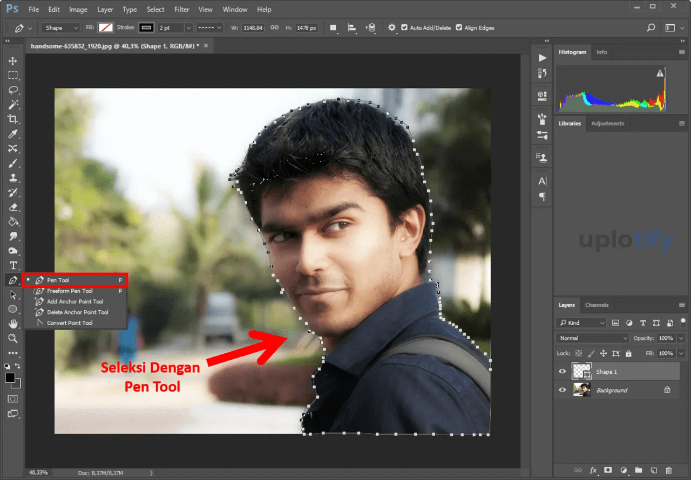Image resolution: width=691 pixels, height=480 pixels.
Task: Disable the Align Edges checkbox
Action: pyautogui.click(x=459, y=28)
